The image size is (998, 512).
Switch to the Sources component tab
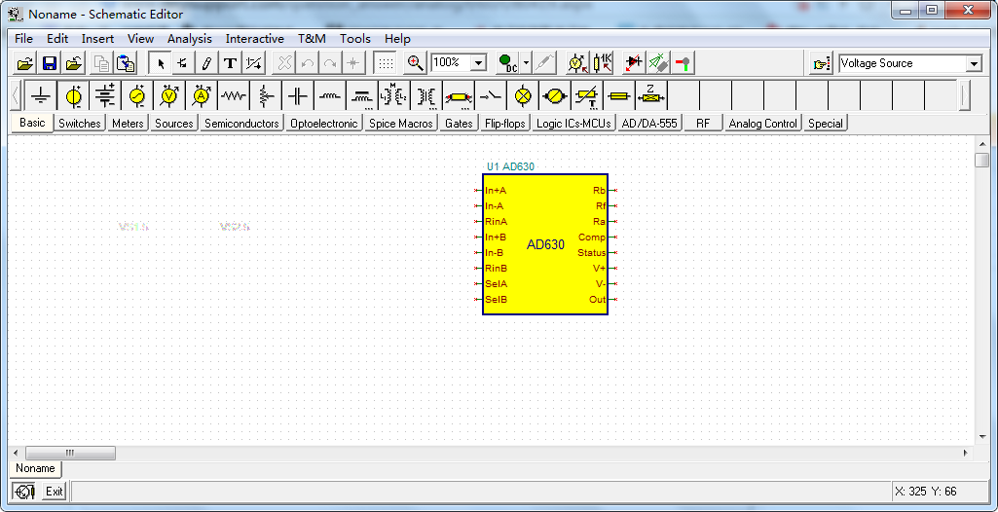point(173,124)
